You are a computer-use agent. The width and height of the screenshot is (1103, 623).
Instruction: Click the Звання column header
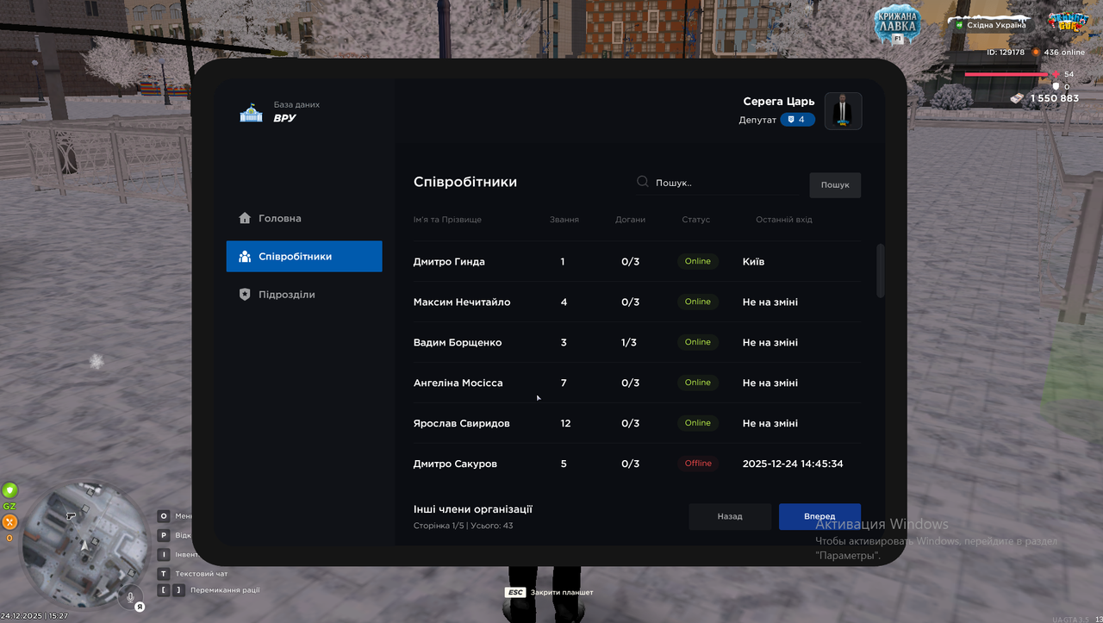pyautogui.click(x=564, y=220)
